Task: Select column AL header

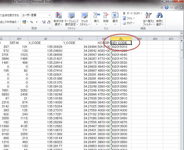Action: pos(121,39)
